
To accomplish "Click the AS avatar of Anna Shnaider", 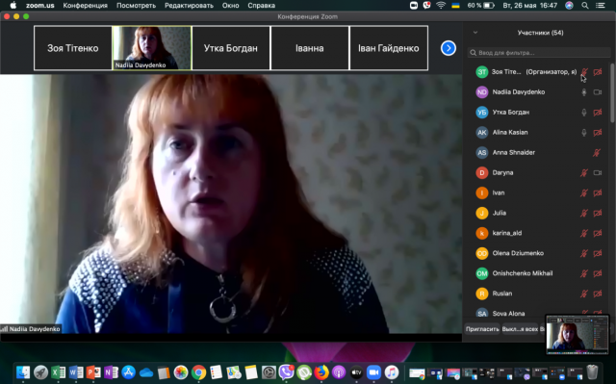I will pos(481,153).
